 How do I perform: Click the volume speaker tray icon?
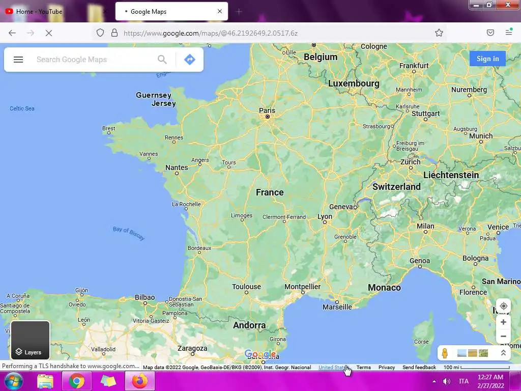pos(447,381)
